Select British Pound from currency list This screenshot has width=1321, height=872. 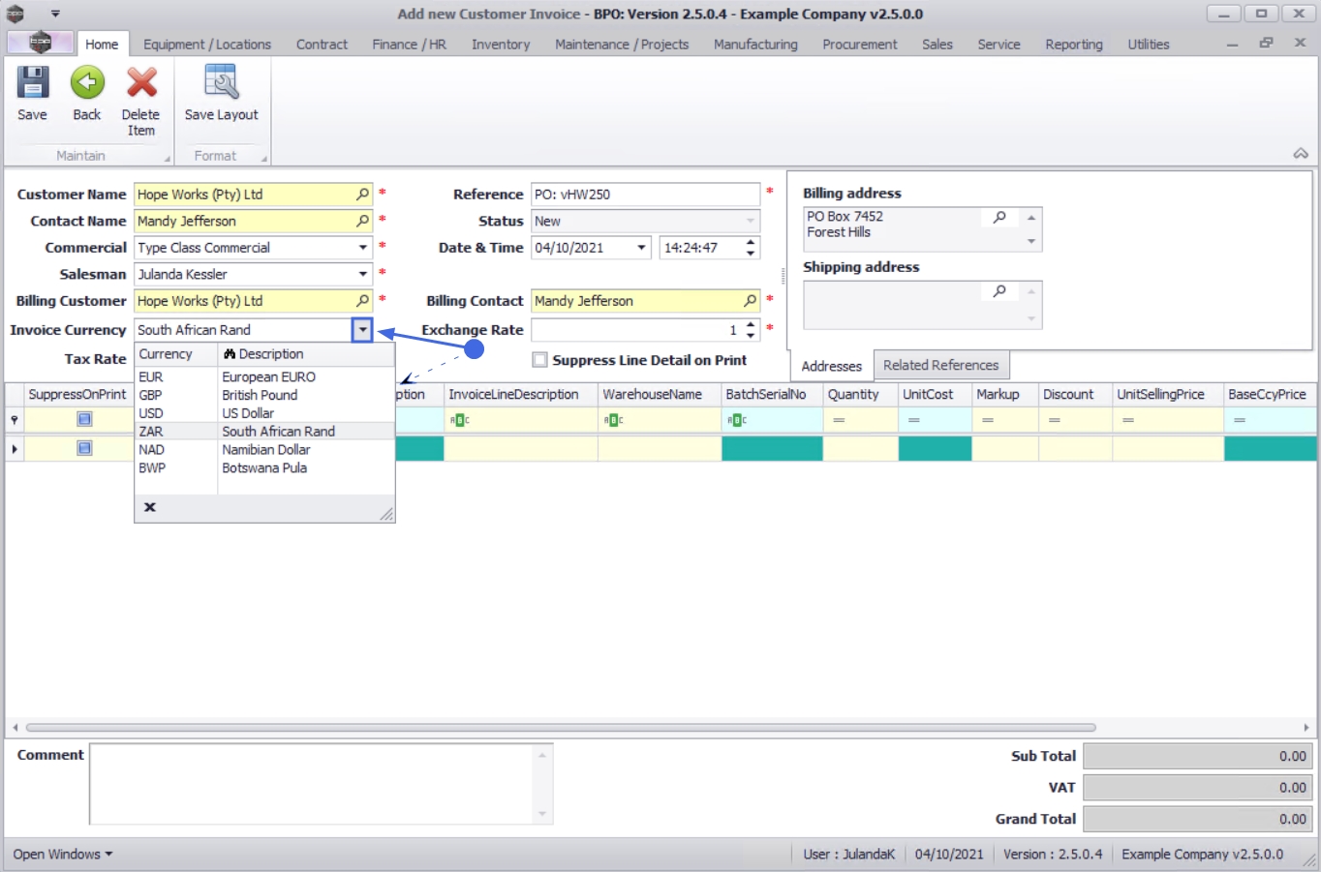[264, 395]
